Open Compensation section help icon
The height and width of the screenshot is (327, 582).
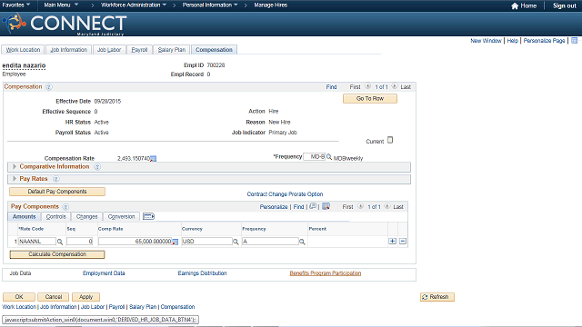click(48, 87)
